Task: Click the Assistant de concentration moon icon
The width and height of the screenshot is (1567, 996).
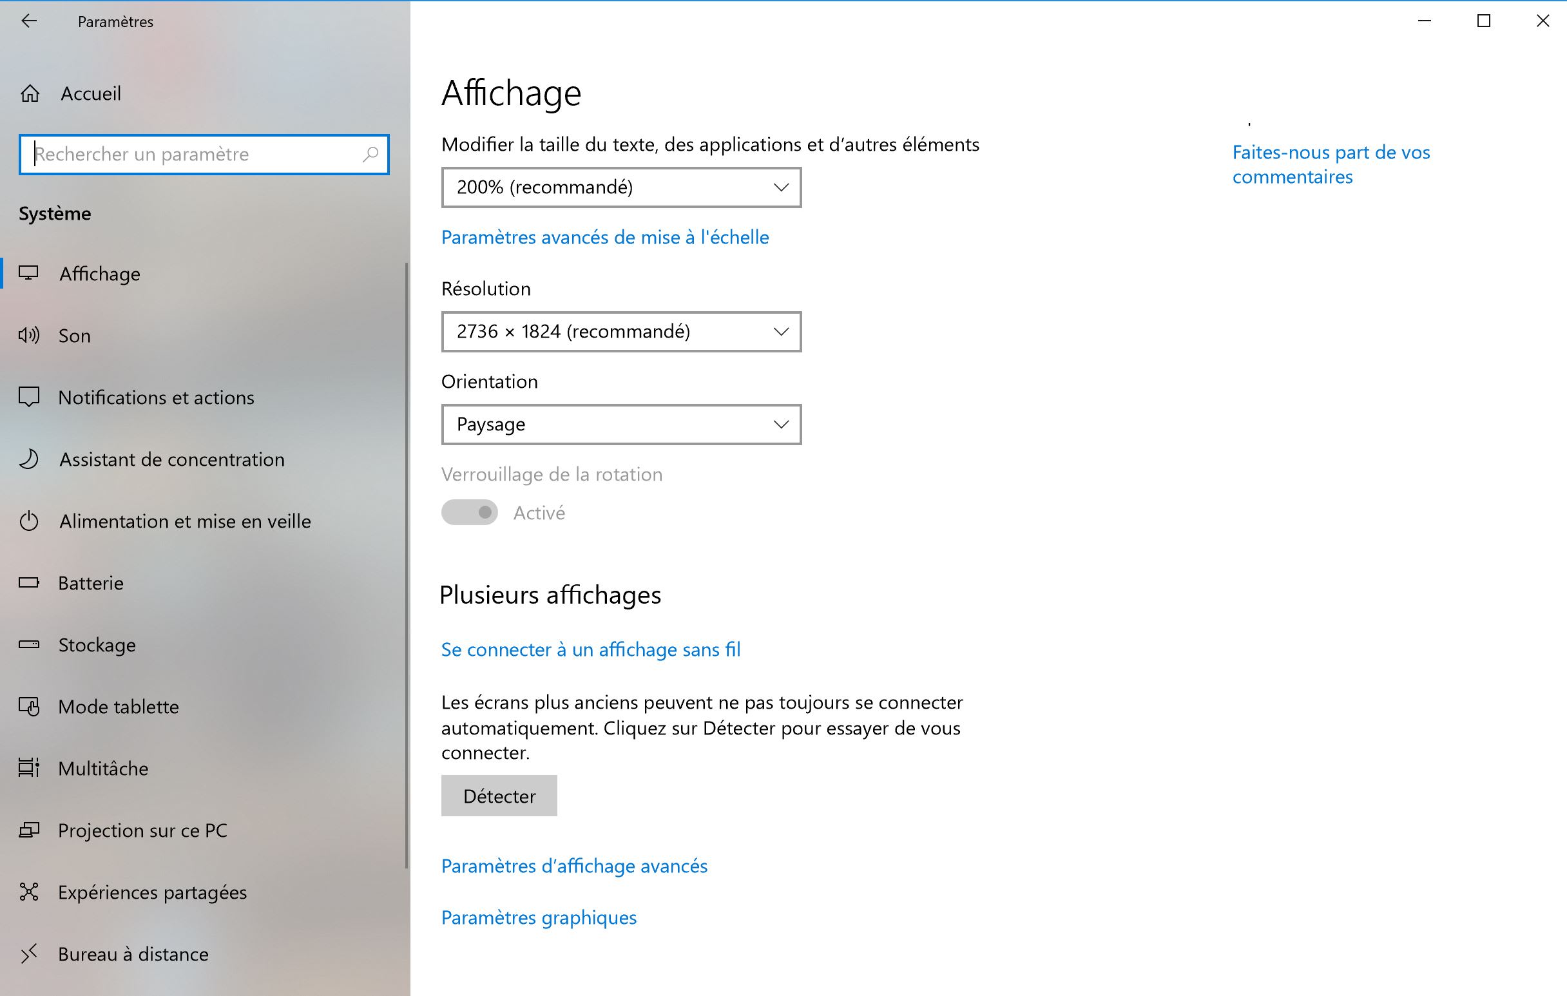Action: [29, 459]
